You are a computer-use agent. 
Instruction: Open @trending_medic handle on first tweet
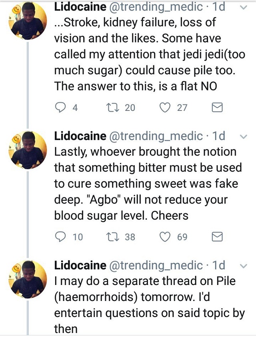pos(156,6)
